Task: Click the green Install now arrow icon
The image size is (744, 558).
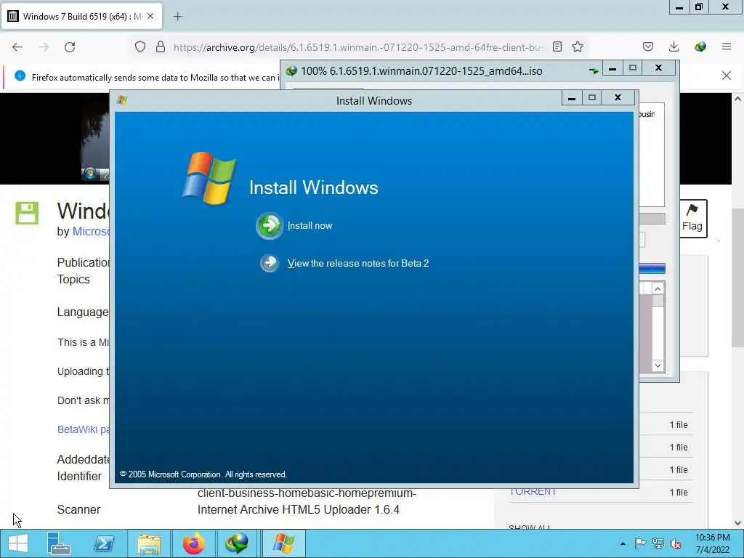Action: click(x=270, y=225)
